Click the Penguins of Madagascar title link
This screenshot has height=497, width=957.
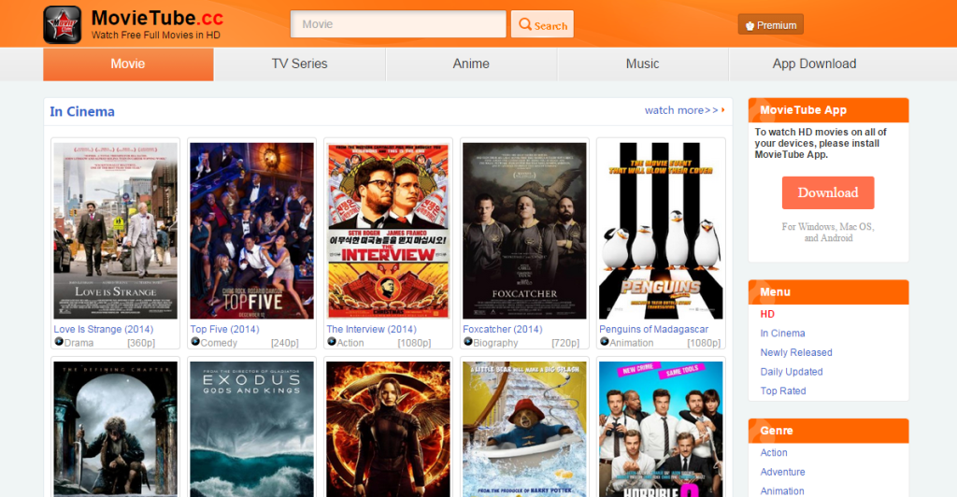point(653,329)
